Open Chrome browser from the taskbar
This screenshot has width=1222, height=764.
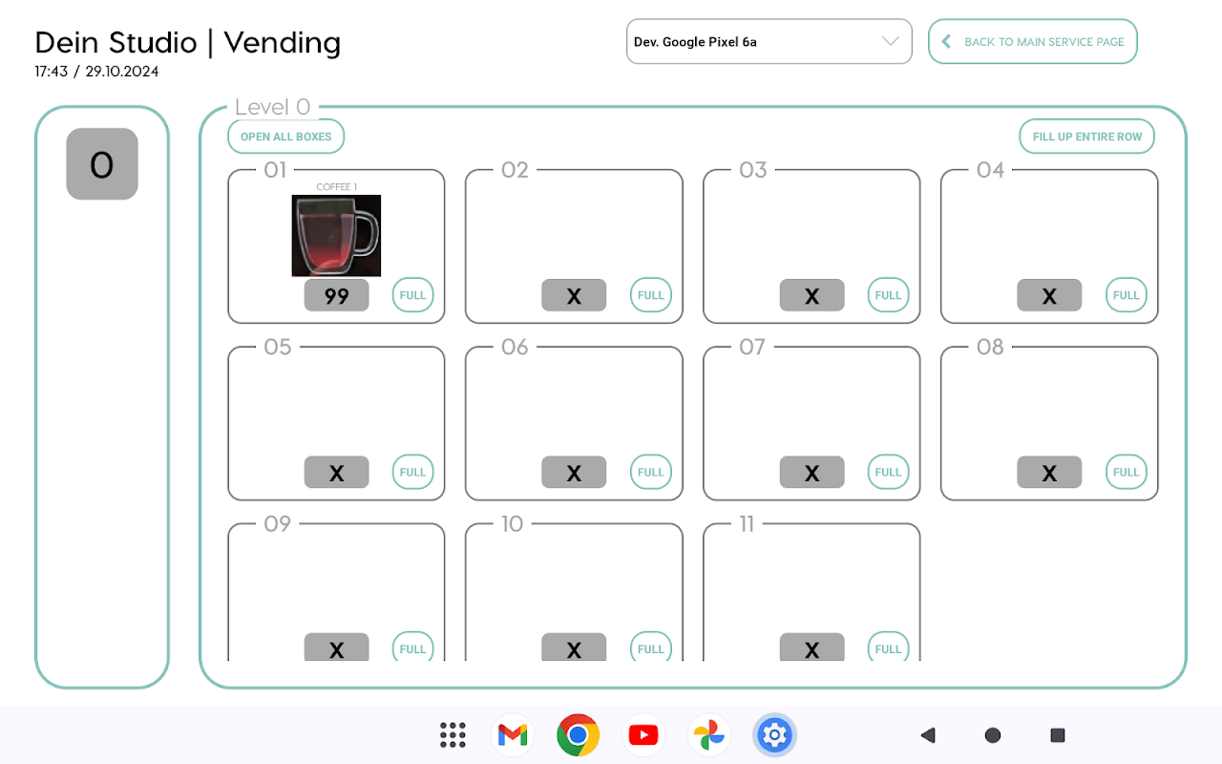point(578,735)
